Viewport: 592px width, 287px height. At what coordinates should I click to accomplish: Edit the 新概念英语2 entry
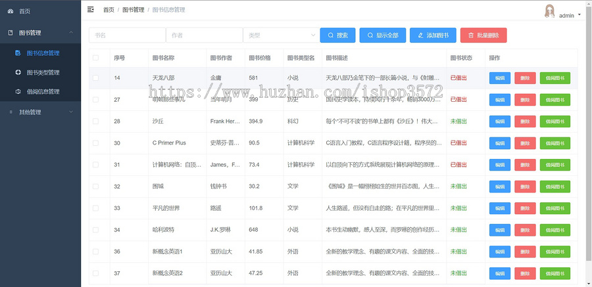pyautogui.click(x=499, y=273)
